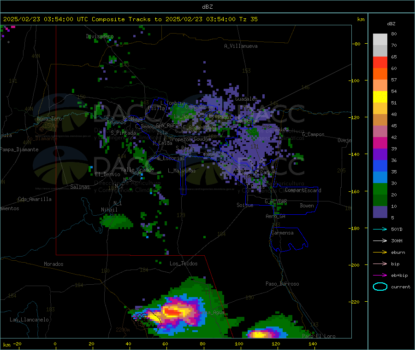Click the Los_Toldos map label
Viewport: 415px width, 350px height.
tap(184, 264)
